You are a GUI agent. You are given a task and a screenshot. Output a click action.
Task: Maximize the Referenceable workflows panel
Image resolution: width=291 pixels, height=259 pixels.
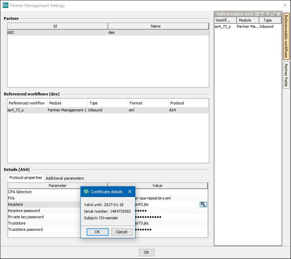(262, 14)
